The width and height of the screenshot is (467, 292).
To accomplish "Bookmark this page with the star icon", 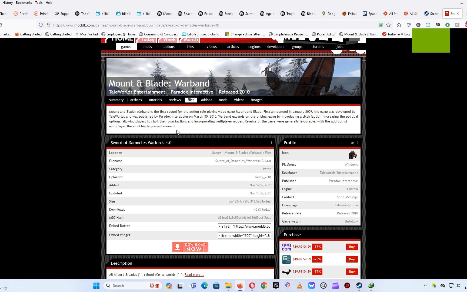I will [x=388, y=25].
